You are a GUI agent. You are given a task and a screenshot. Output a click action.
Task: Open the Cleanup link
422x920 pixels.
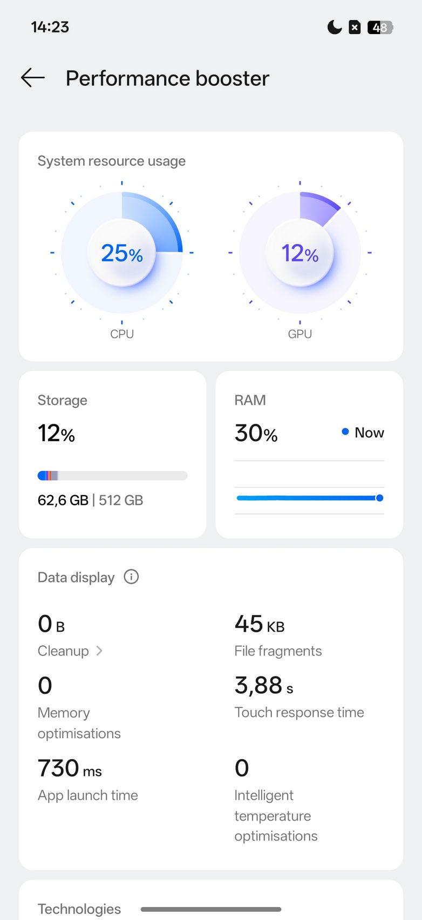pos(63,651)
